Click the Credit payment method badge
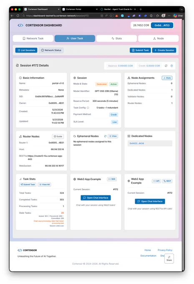Viewport: 194px width, 284px height. pyautogui.click(x=113, y=115)
